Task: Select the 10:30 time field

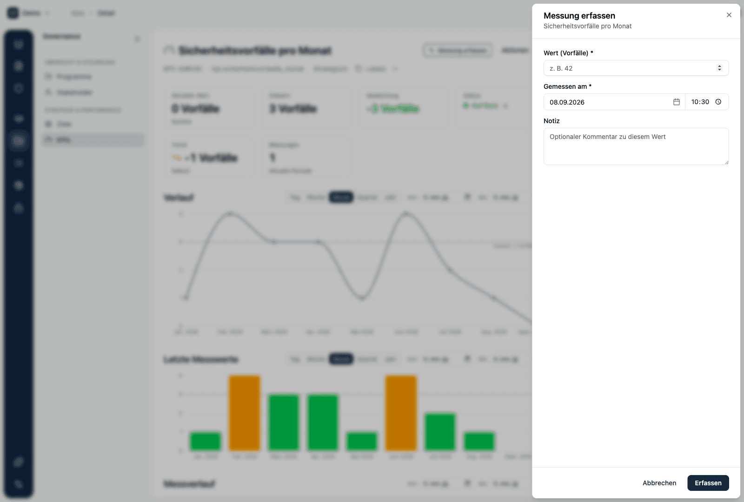Action: coord(706,102)
